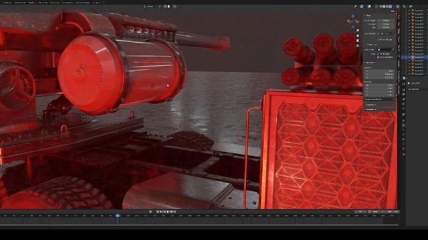Click the clip End field
This screenshot has width=428, height=240.
(386, 27)
